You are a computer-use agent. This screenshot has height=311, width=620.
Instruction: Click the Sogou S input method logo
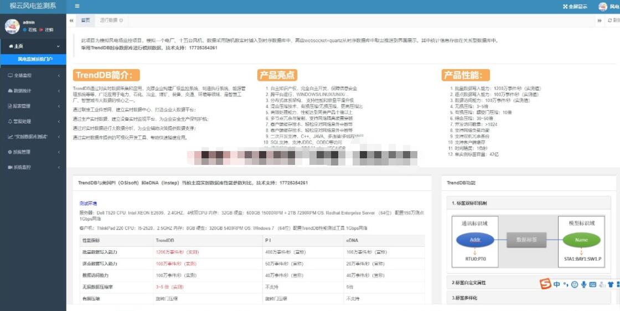click(546, 284)
